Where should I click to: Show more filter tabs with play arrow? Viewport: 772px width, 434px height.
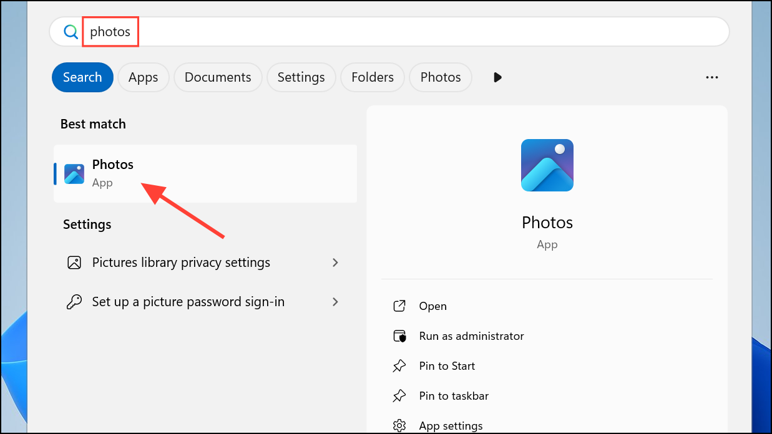tap(497, 77)
